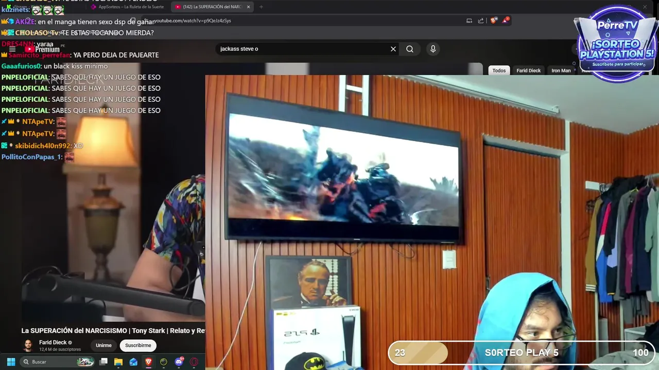Click the Unirme join button
Screen dimensions: 659x370
(x=103, y=345)
